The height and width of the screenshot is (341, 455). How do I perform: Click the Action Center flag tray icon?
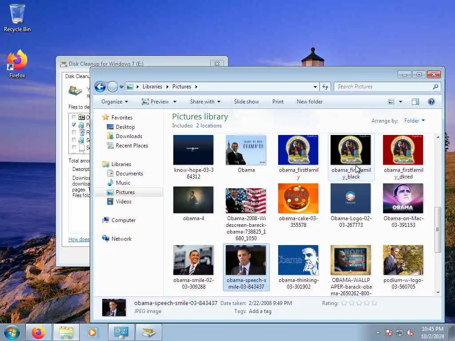(389, 333)
